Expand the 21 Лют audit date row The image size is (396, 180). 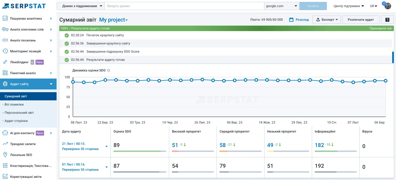[107, 146]
